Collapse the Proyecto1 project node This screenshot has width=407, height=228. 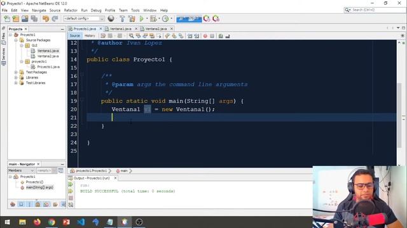(x=10, y=35)
